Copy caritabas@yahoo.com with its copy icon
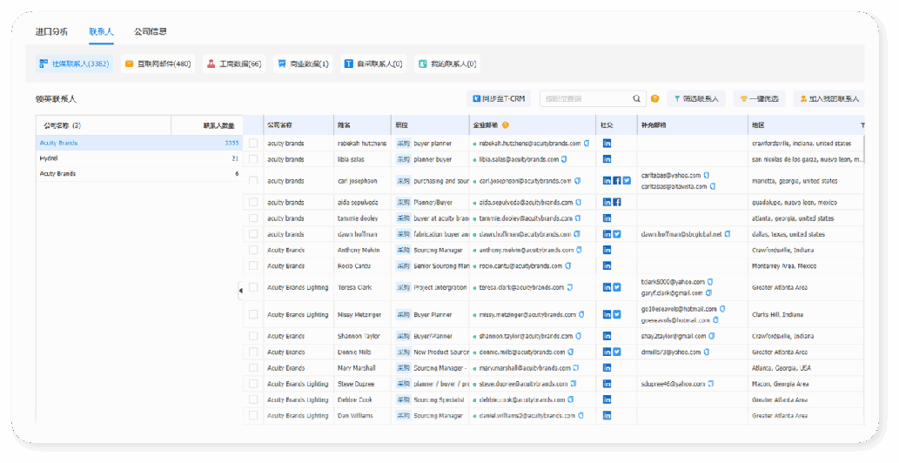Viewport: 899px width, 463px height. 708,175
